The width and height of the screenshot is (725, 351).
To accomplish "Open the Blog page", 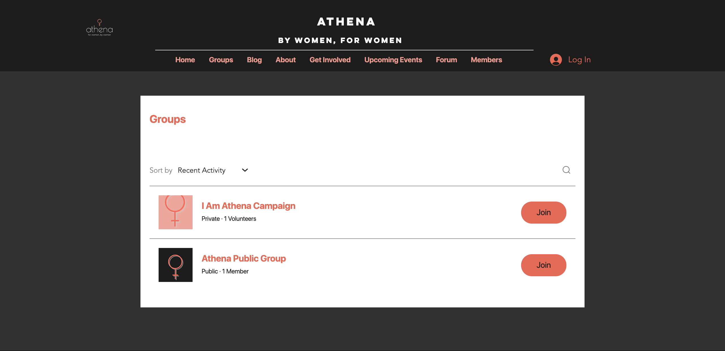I will (254, 60).
